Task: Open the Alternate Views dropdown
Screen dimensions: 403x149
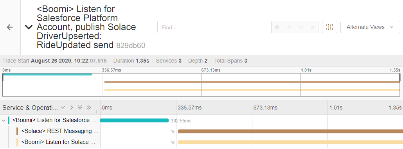Action: (370, 27)
